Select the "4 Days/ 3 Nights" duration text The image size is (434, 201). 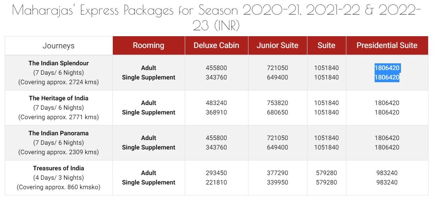(x=59, y=177)
